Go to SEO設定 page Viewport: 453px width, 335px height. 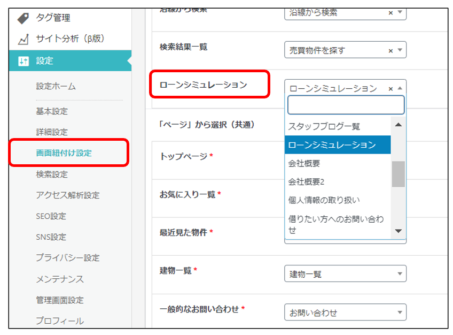(51, 216)
